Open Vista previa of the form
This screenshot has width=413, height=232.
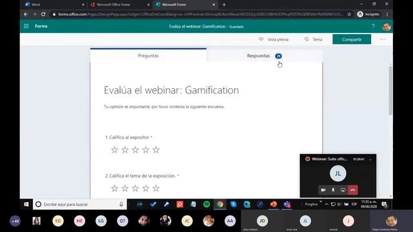coord(274,39)
